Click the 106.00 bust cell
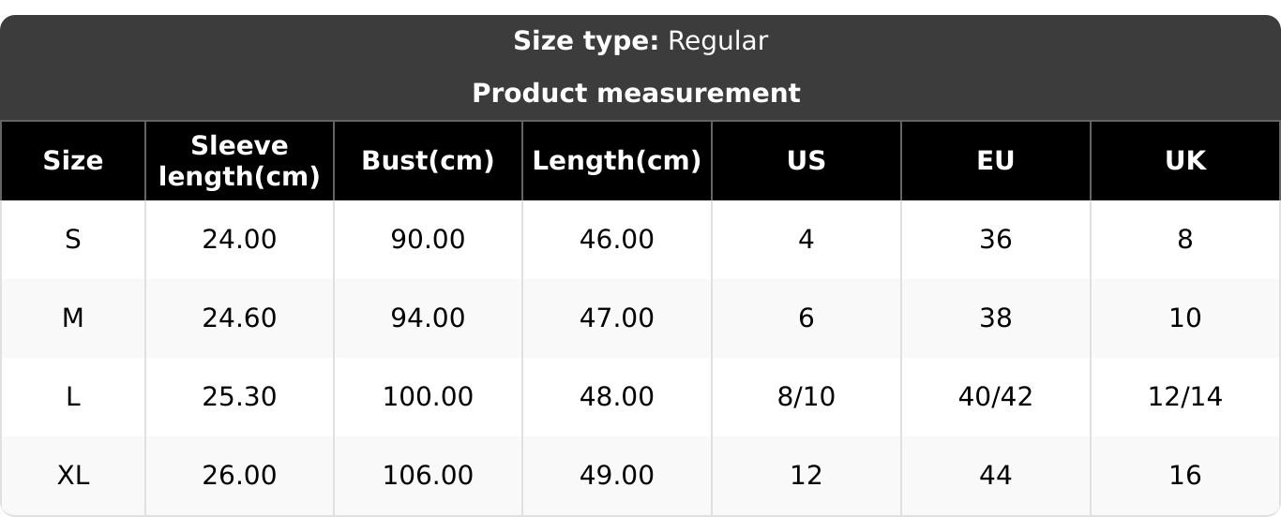This screenshot has height=517, width=1281. click(x=428, y=476)
